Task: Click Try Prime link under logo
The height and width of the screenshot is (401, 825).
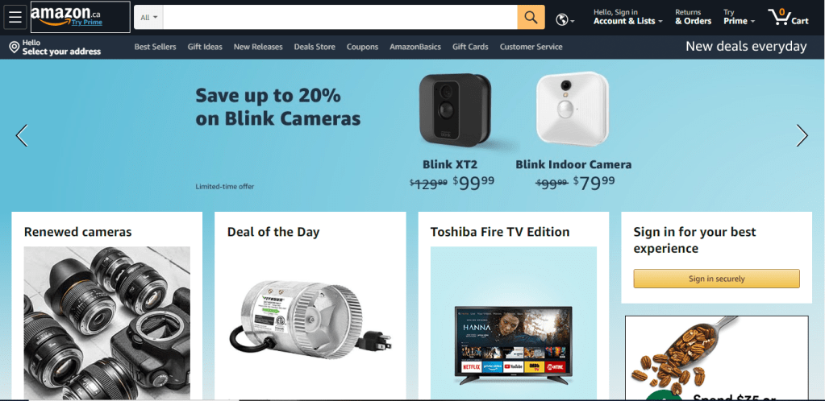Action: pyautogui.click(x=87, y=23)
